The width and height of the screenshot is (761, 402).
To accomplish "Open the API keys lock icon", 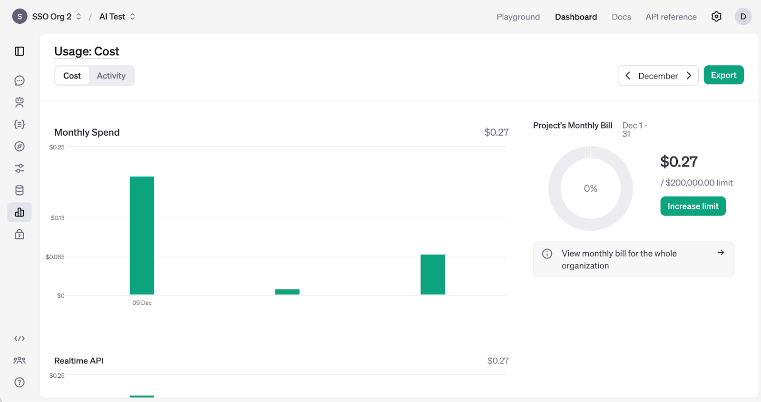I will coord(20,234).
